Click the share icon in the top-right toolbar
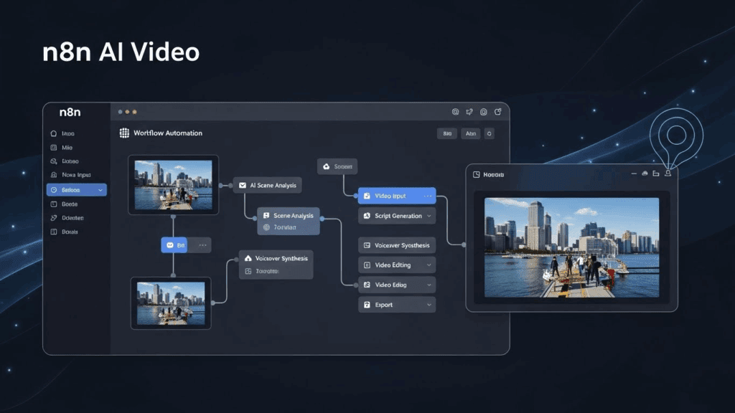 pos(498,112)
